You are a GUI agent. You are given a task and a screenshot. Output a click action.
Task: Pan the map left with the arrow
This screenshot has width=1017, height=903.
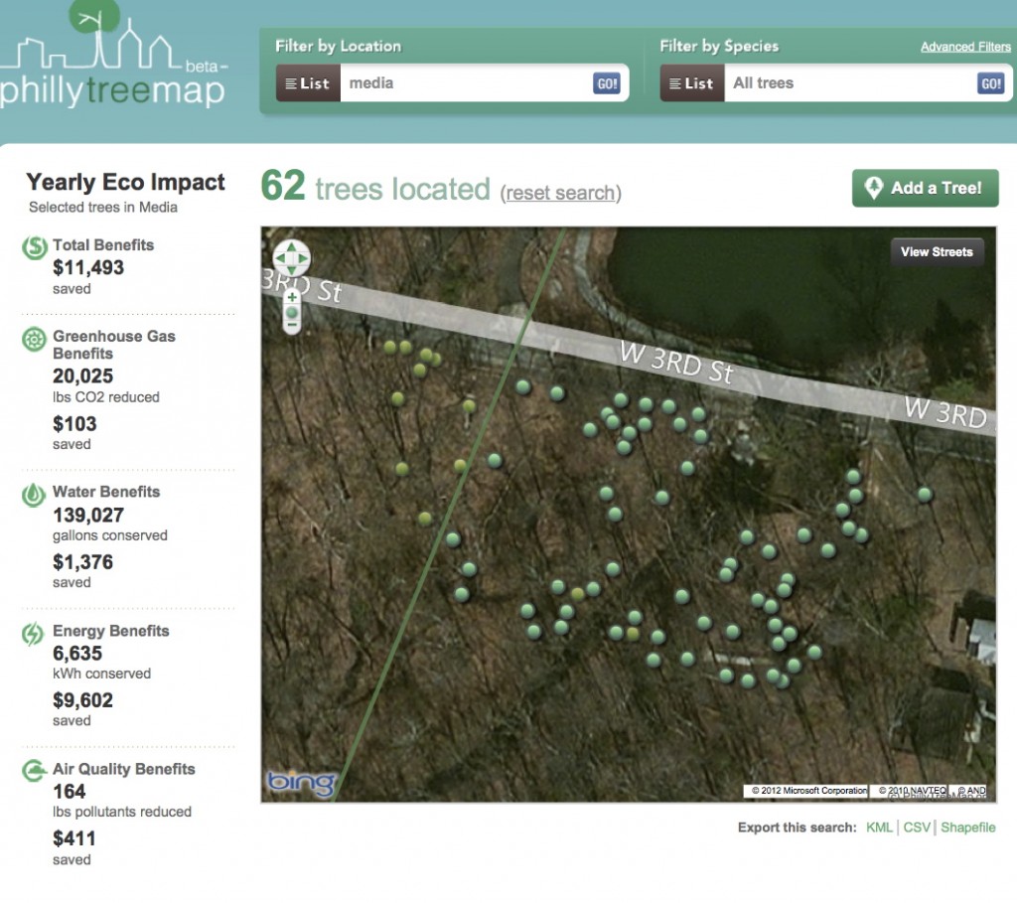(x=280, y=258)
